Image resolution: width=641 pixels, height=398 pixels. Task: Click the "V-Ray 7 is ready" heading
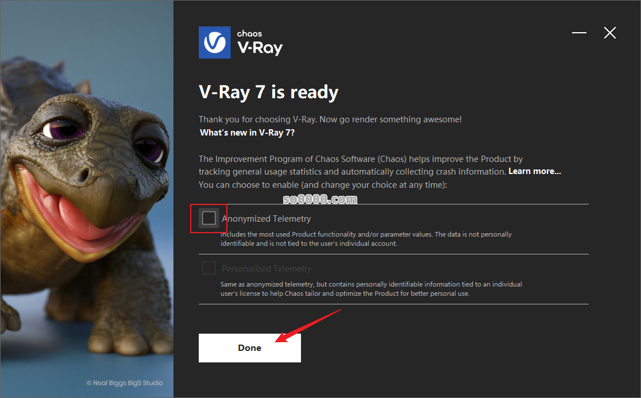[269, 92]
